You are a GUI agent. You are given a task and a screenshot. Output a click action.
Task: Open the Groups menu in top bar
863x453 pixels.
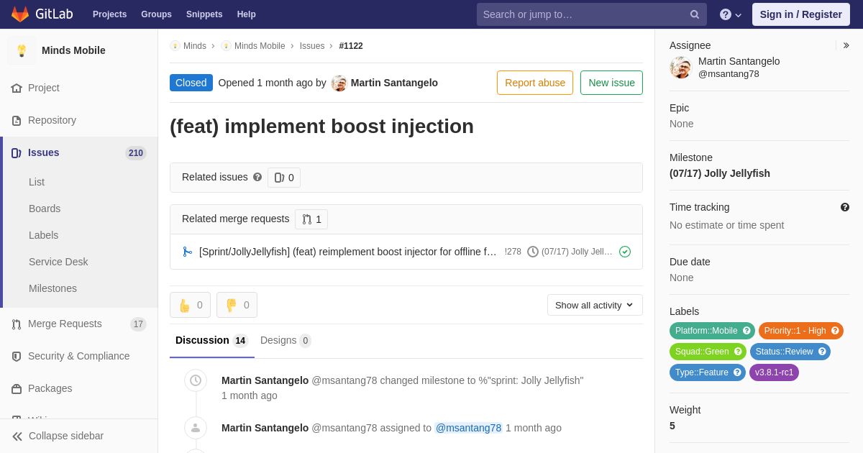[x=156, y=14]
